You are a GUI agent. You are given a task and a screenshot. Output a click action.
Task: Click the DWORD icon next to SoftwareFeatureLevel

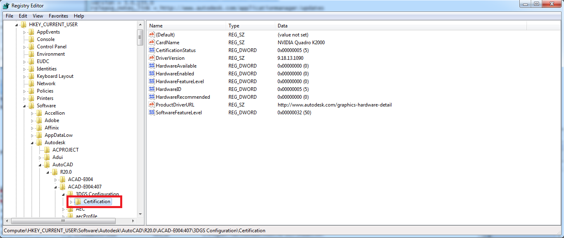point(151,112)
